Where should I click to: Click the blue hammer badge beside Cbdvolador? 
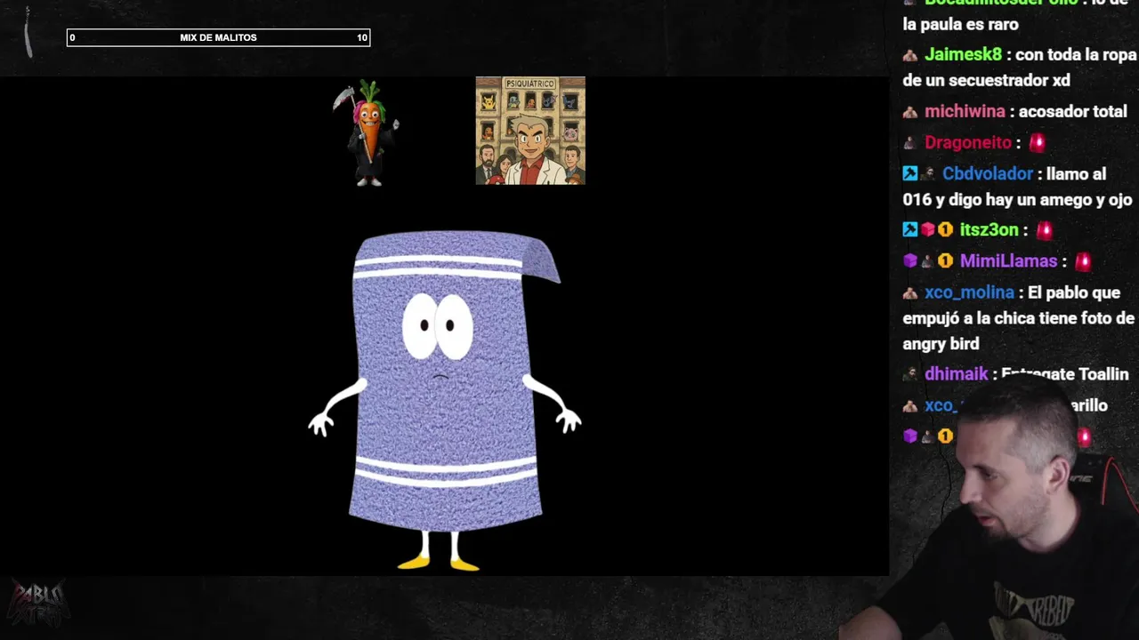pos(909,174)
